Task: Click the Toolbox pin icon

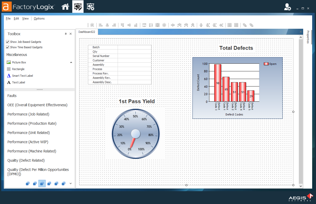Action: click(66, 34)
